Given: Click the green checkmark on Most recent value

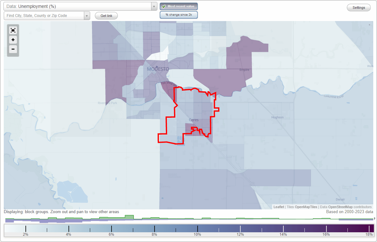Looking at the screenshot, I should tap(164, 6).
